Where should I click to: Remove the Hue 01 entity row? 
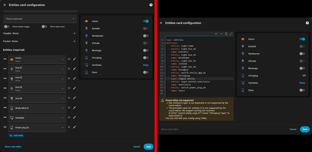point(69,69)
